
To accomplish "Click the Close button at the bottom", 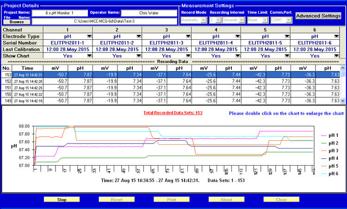I will [281, 200].
